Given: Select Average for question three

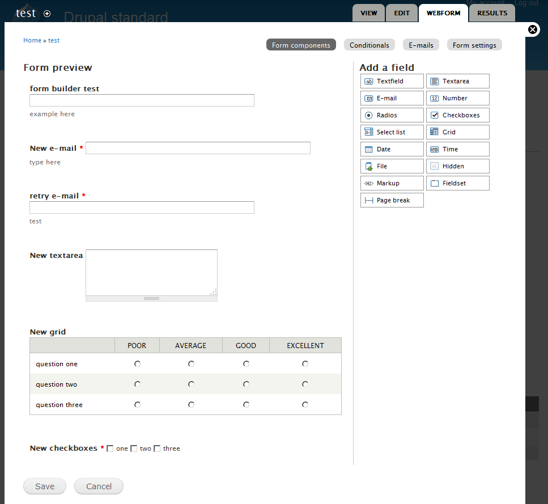Looking at the screenshot, I should 191,404.
